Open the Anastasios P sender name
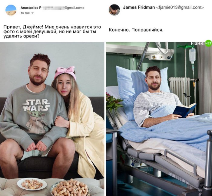Image resolution: width=212 pixels, height=196 pixels. (31, 8)
